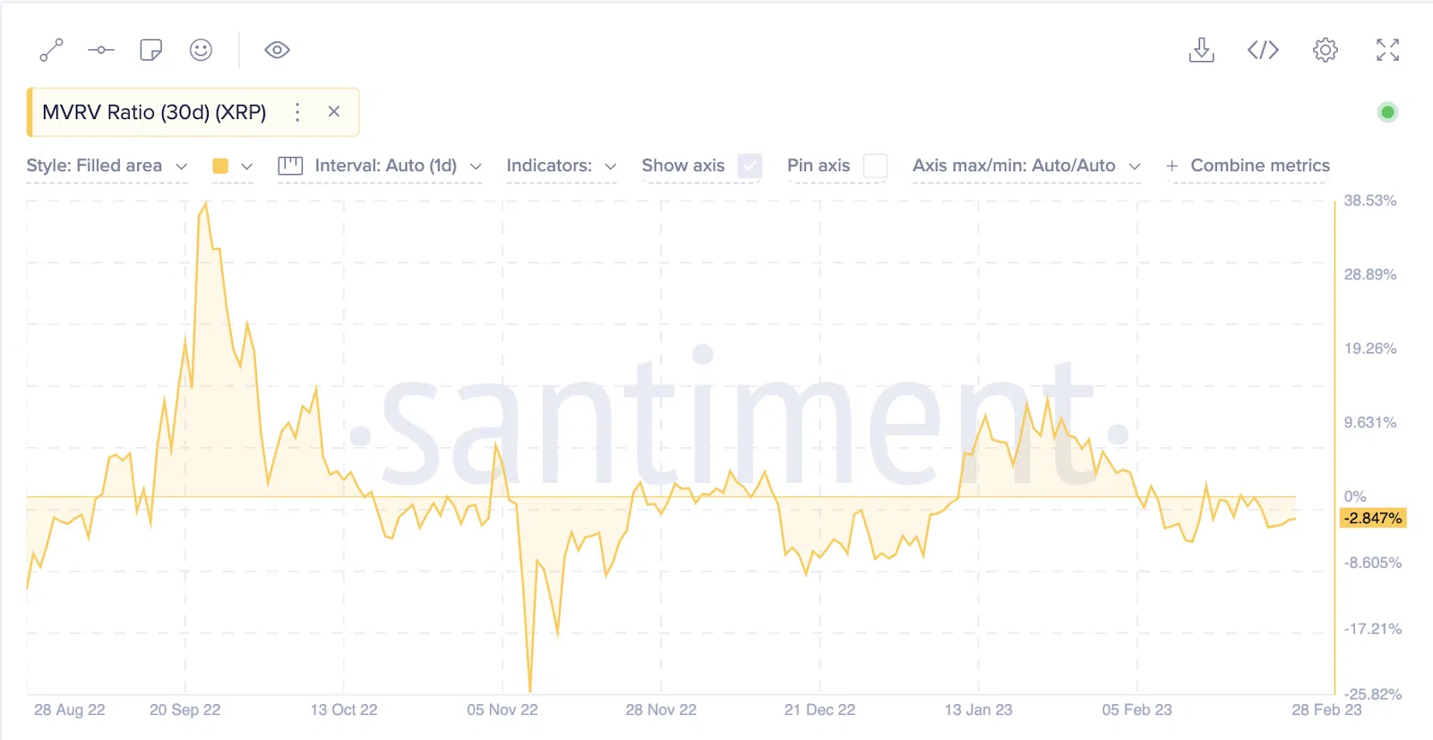Toggle the eye visibility icon
Image resolution: width=1433 pixels, height=740 pixels.
tap(277, 50)
